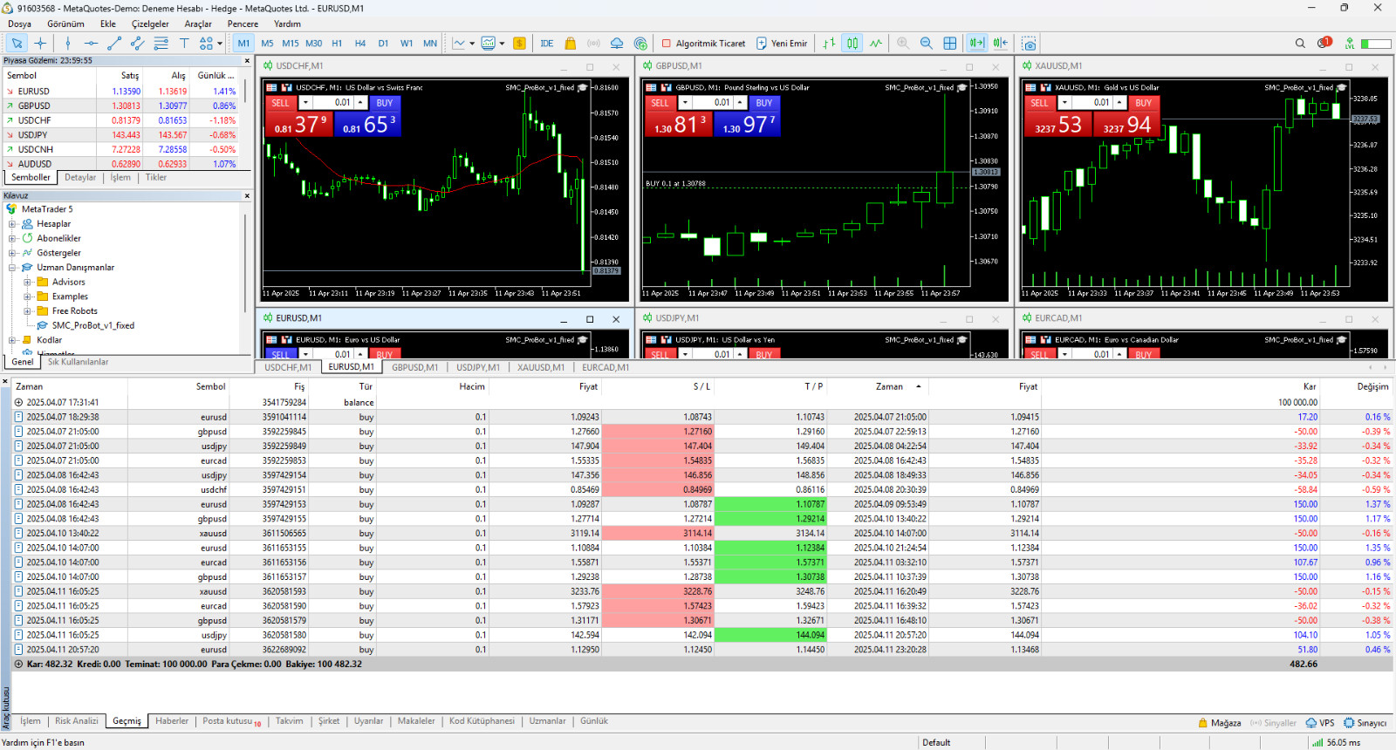Click the New Order (Yeni Emir) button
The width and height of the screenshot is (1396, 750).
[x=781, y=43]
